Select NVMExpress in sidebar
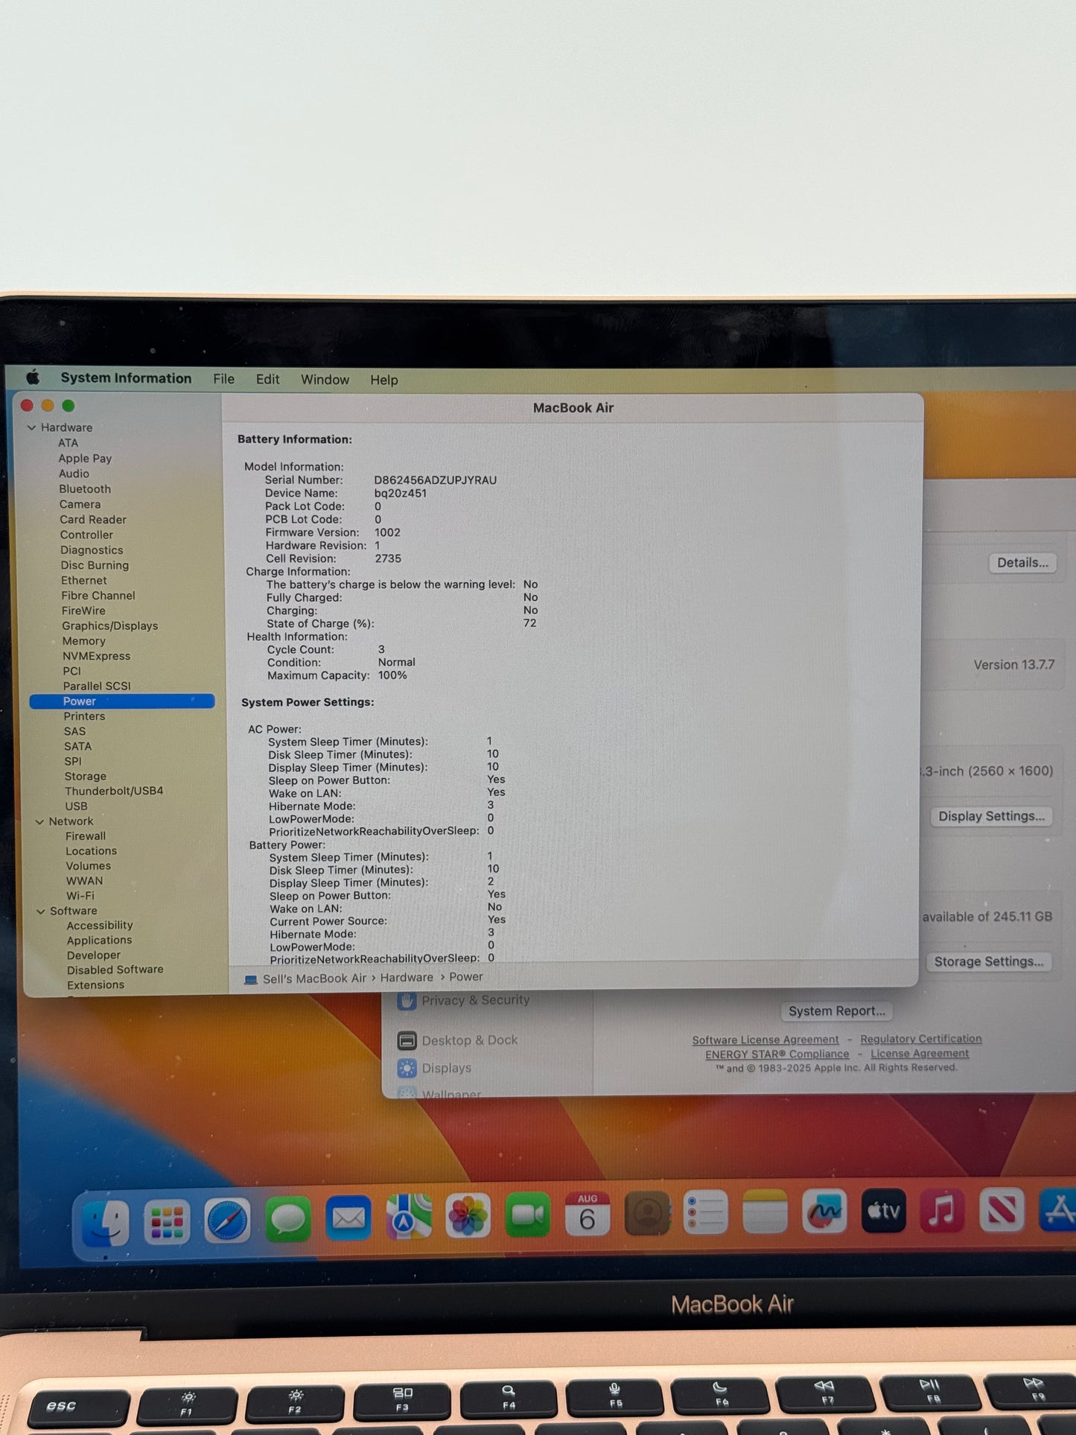 point(96,656)
